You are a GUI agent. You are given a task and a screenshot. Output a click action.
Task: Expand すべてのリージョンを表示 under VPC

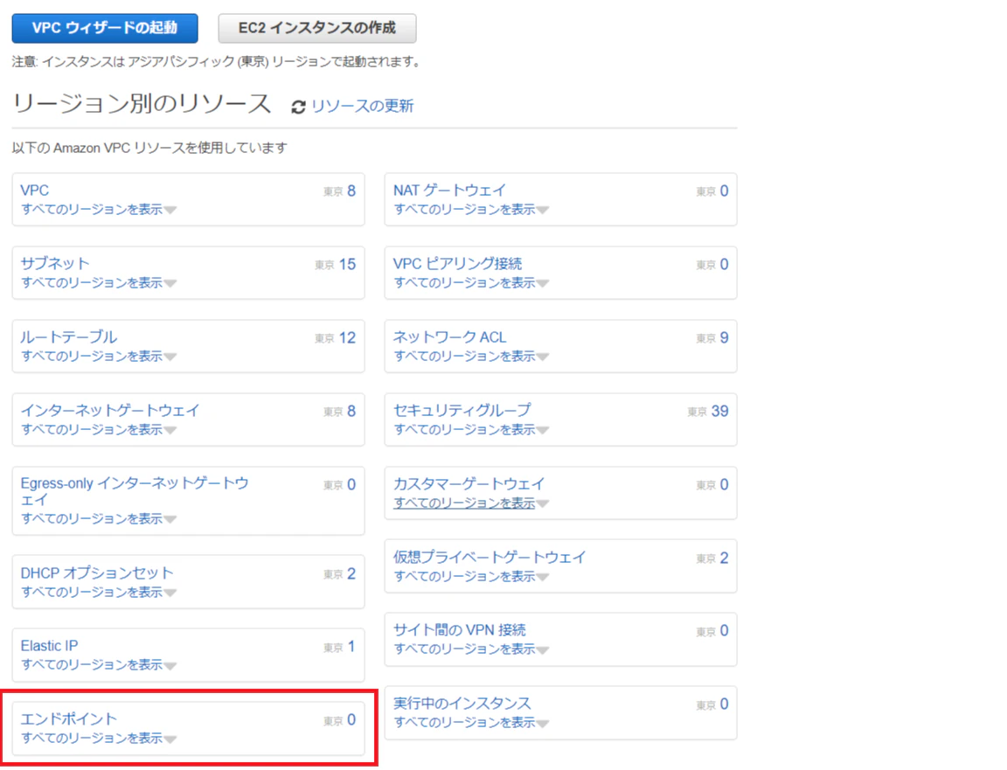coord(98,210)
